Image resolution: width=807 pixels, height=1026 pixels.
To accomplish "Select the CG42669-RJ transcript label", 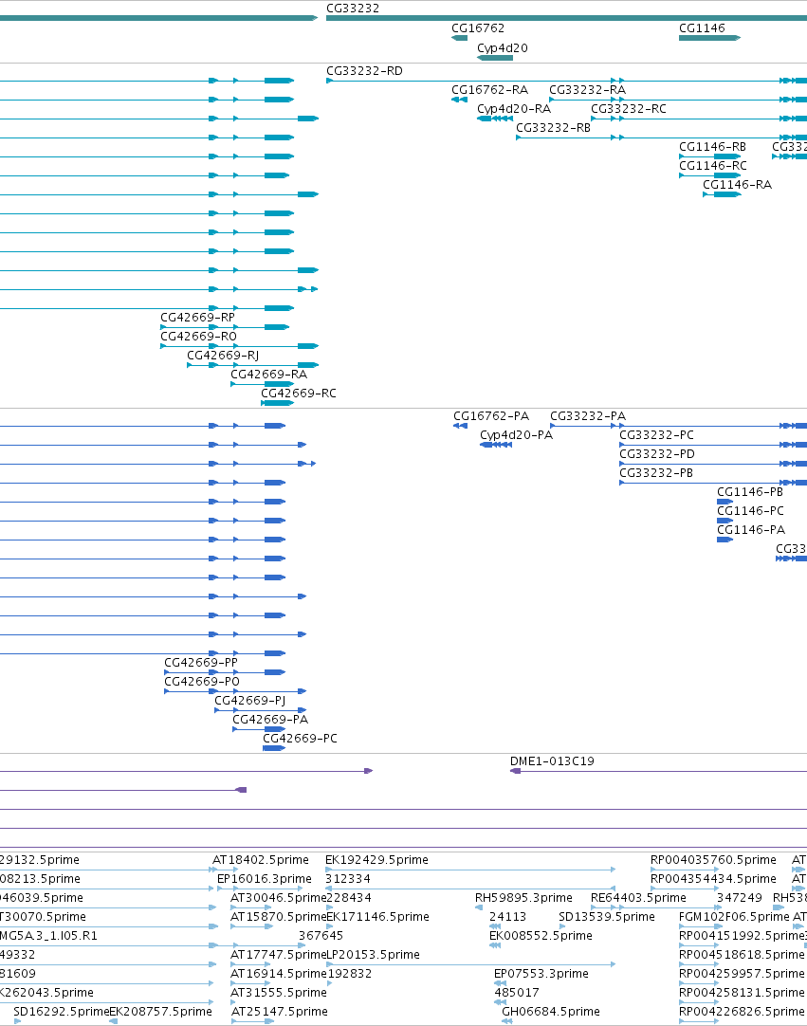I will (x=223, y=356).
